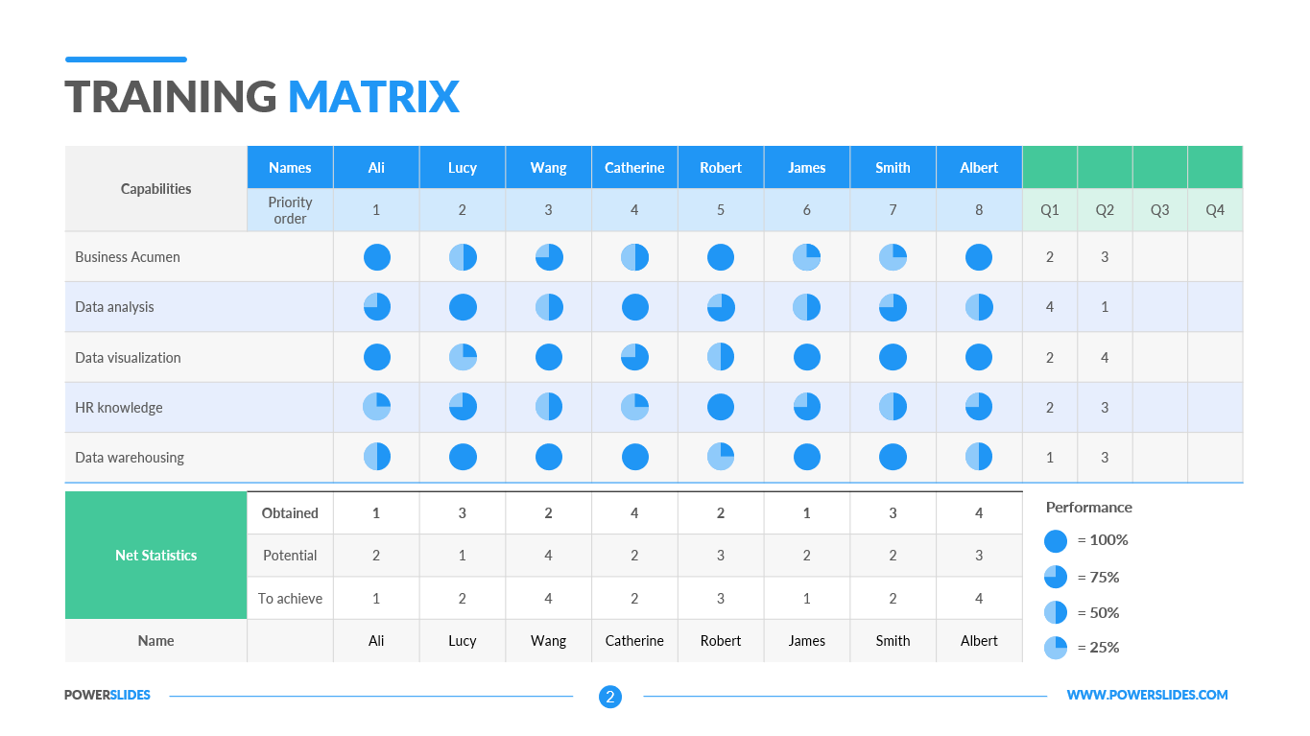Viewport: 1310px width, 736px height.
Task: Open the WWW.POWERSLIDES.COM link
Action: (1147, 695)
